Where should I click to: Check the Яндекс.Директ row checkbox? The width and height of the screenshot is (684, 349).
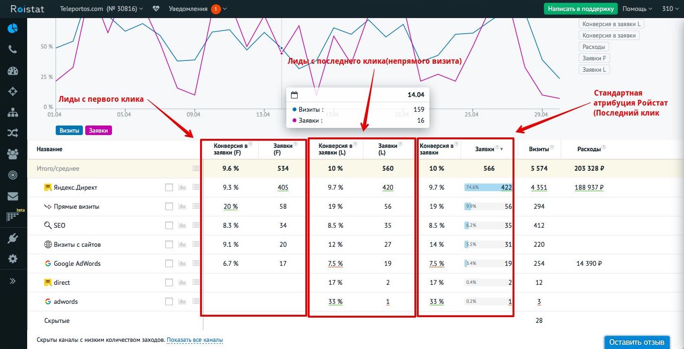tap(169, 188)
